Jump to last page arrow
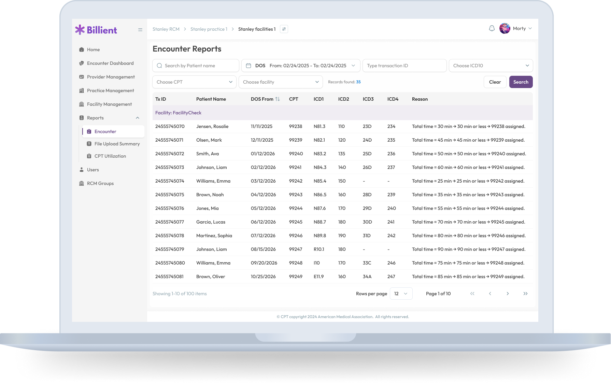 [x=525, y=294]
